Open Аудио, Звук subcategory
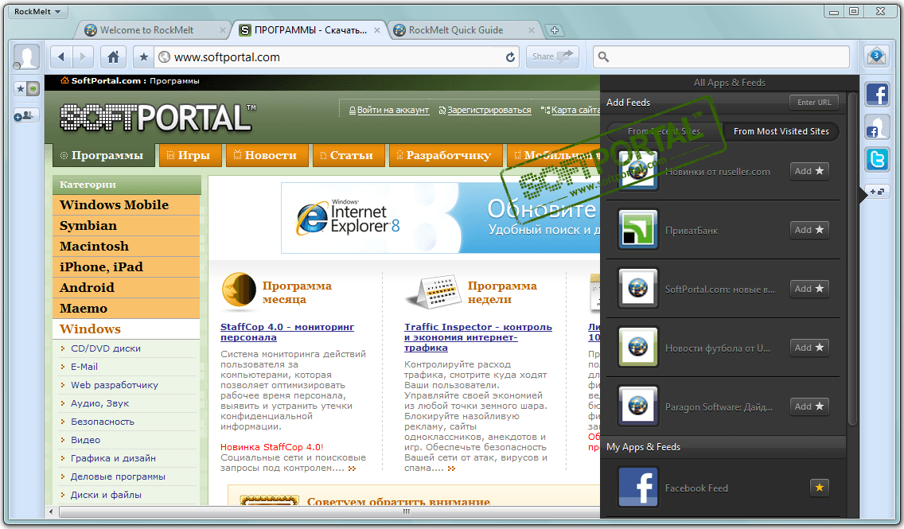 click(99, 403)
